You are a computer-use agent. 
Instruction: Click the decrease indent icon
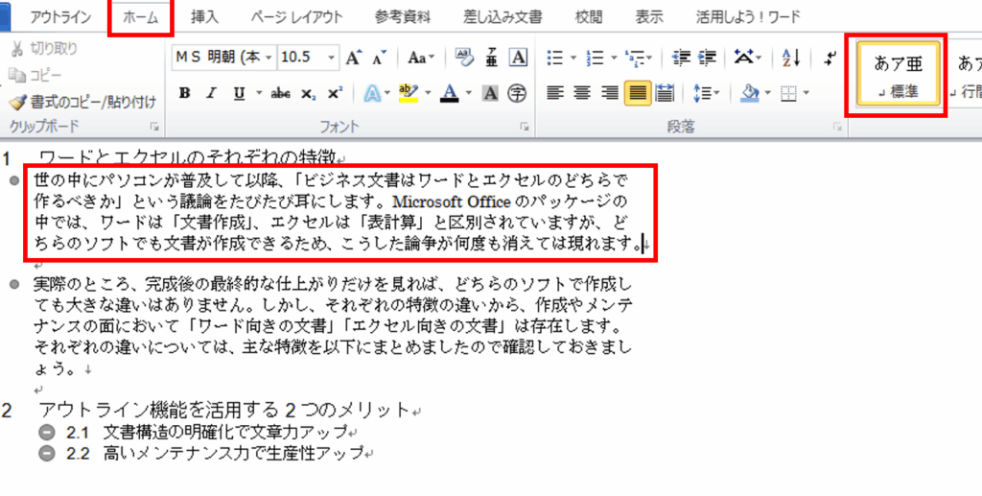682,58
